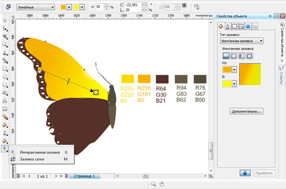The image size is (286, 189).
Task: Open the Fill tab in Свойства объекта
Action: coord(221,27)
